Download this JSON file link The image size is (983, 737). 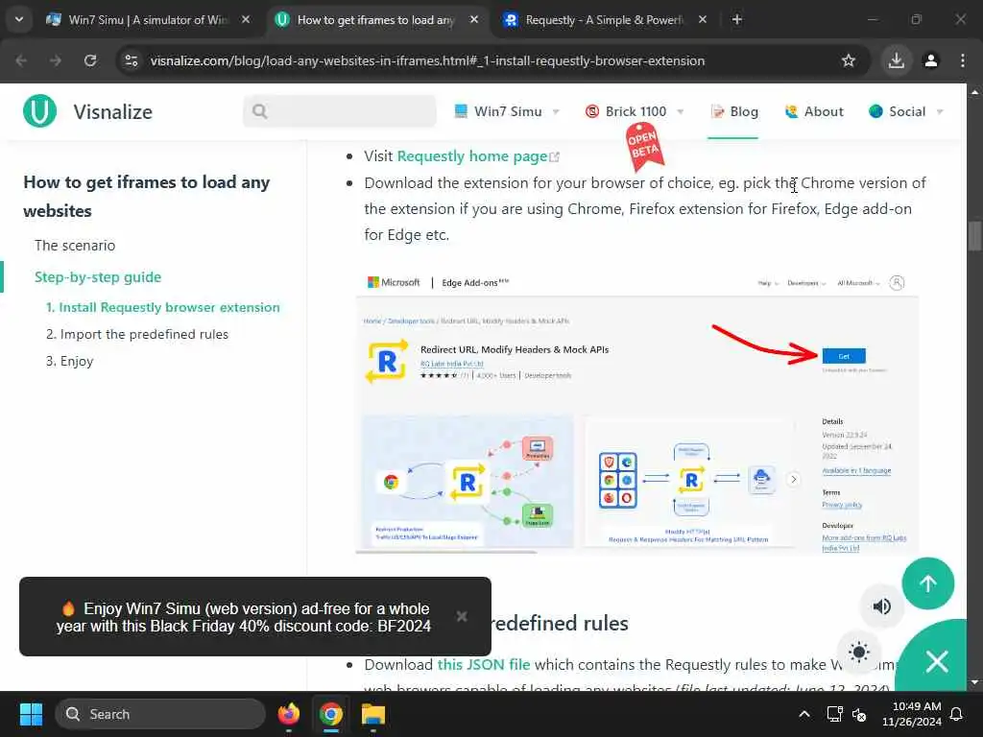[484, 664]
